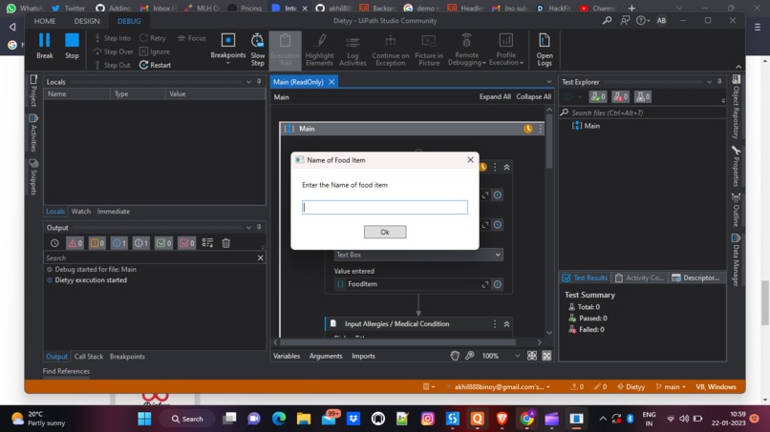Click Step Over in debug ribbon

[113, 51]
